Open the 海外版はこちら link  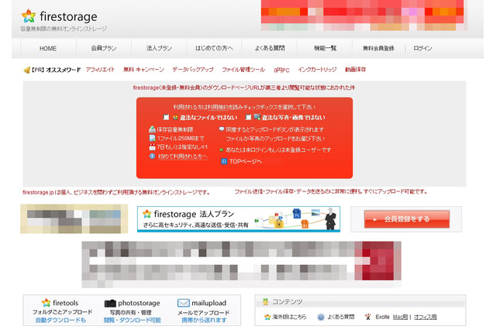[289, 317]
